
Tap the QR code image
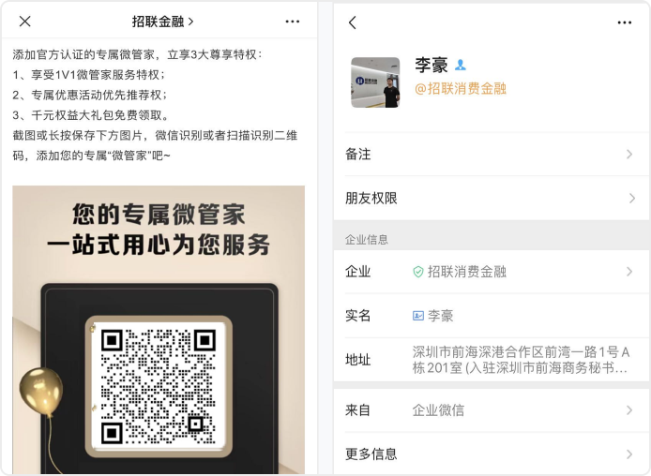point(159,386)
